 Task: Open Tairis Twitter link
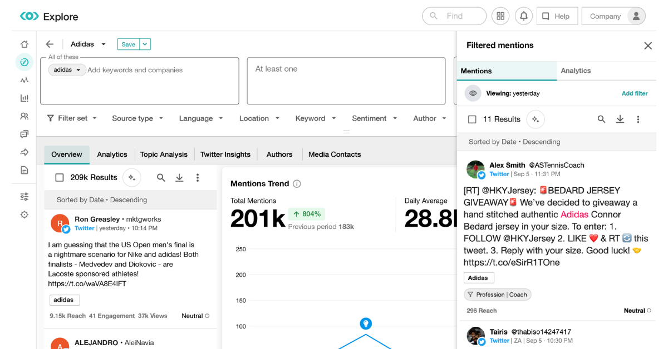(x=499, y=341)
